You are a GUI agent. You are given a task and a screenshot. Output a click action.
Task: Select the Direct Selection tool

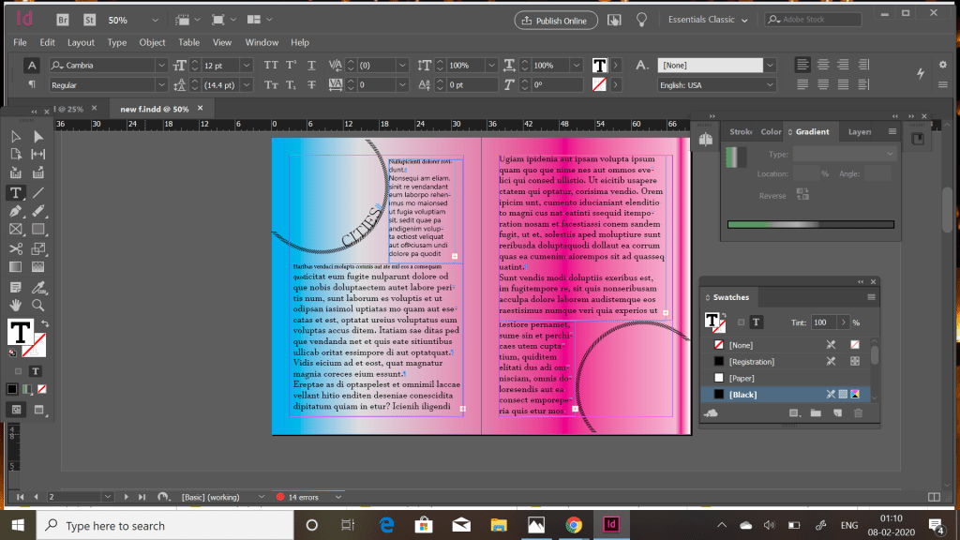tap(38, 137)
